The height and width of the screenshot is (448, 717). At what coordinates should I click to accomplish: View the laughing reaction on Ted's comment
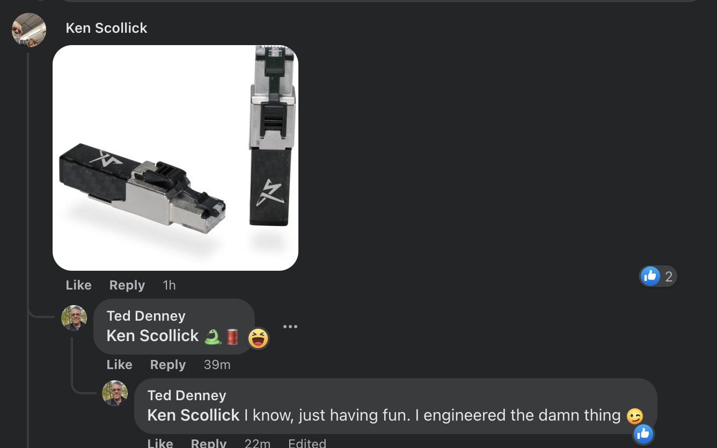click(x=258, y=338)
